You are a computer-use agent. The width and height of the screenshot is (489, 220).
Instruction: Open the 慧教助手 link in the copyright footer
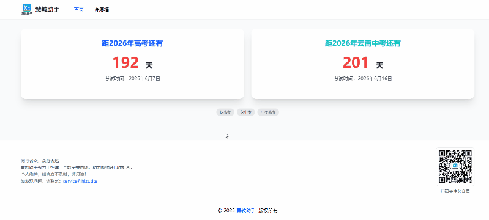246,211
